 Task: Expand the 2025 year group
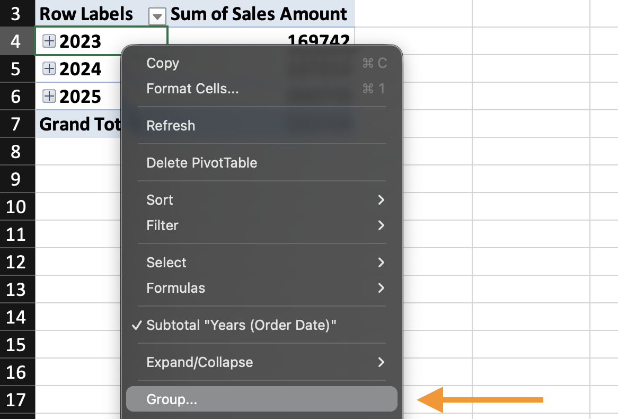(49, 97)
